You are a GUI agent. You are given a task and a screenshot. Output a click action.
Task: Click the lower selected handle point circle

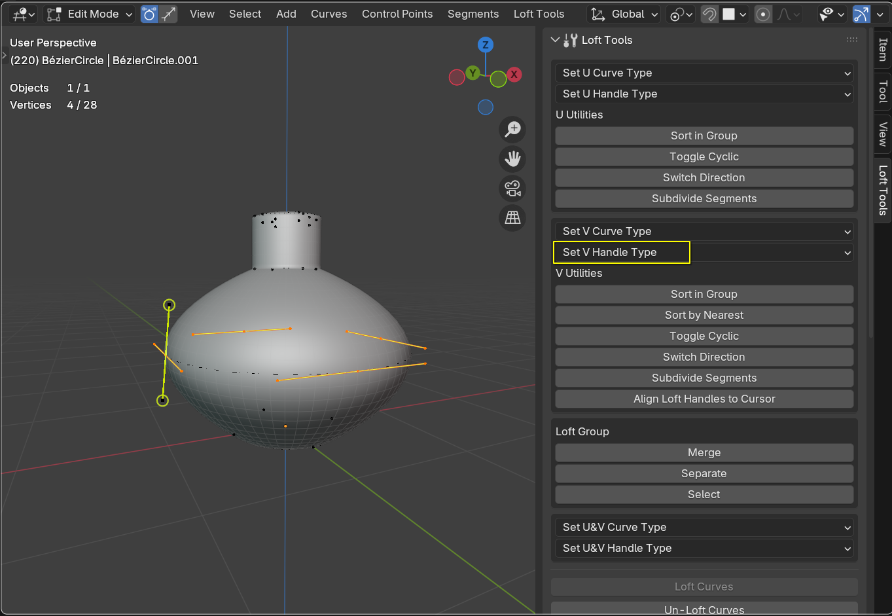[162, 400]
